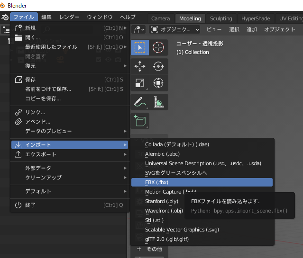Viewport: 303px width, 258px height.
Task: Expand the エクスポート submenu
Action: (69, 154)
